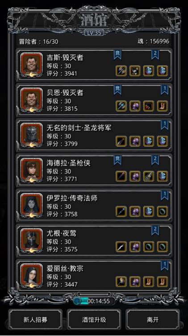The image size is (188, 336).
Task: Click 贝恩·毁灭者's red armor icon
Action: 149,106
